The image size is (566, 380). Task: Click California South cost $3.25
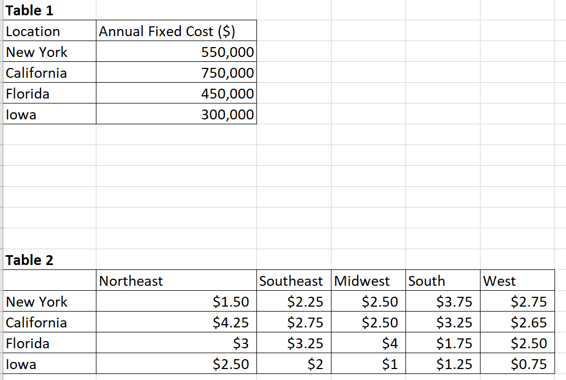(443, 322)
